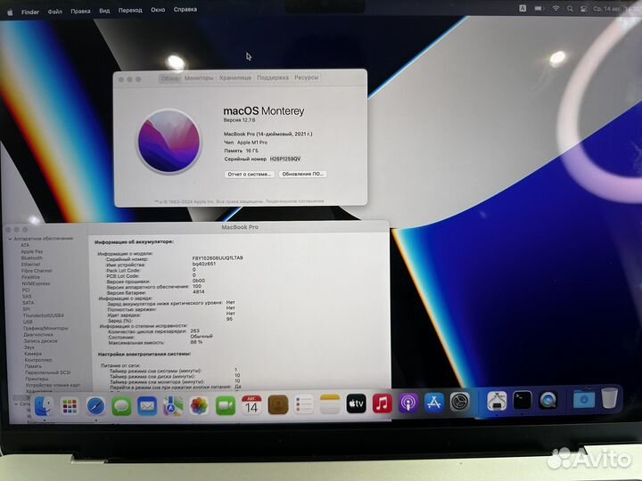Select Thunderbolt/USB4 in the sidebar
The height and width of the screenshot is (481, 642).
click(x=43, y=315)
